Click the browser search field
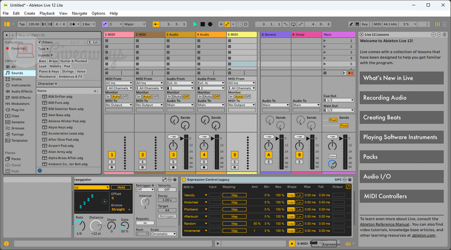 click(x=58, y=35)
